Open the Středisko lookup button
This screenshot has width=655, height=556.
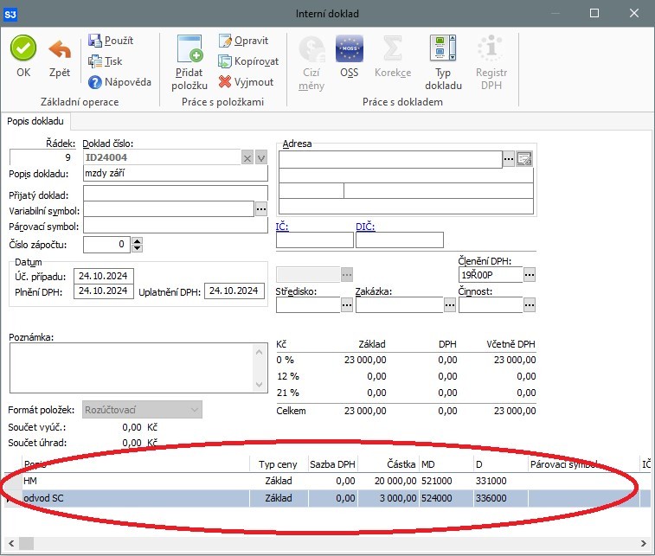pos(347,305)
